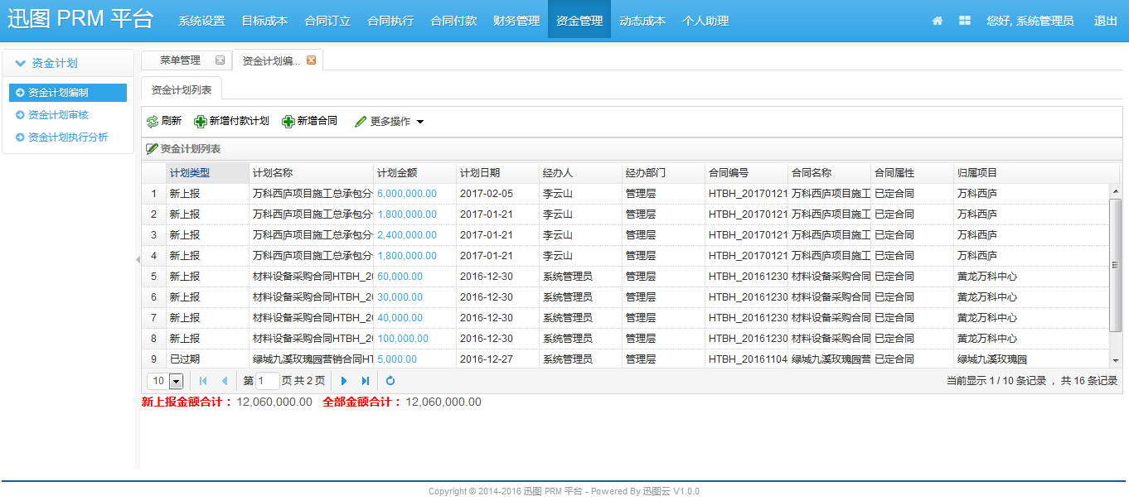Screen dimensions: 1129x501
Task: Go to next page of the grid
Action: 344,381
